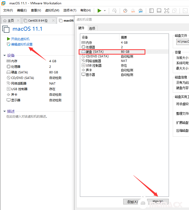Click the 设备 column header in settings
The width and height of the screenshot is (189, 210).
100,37
